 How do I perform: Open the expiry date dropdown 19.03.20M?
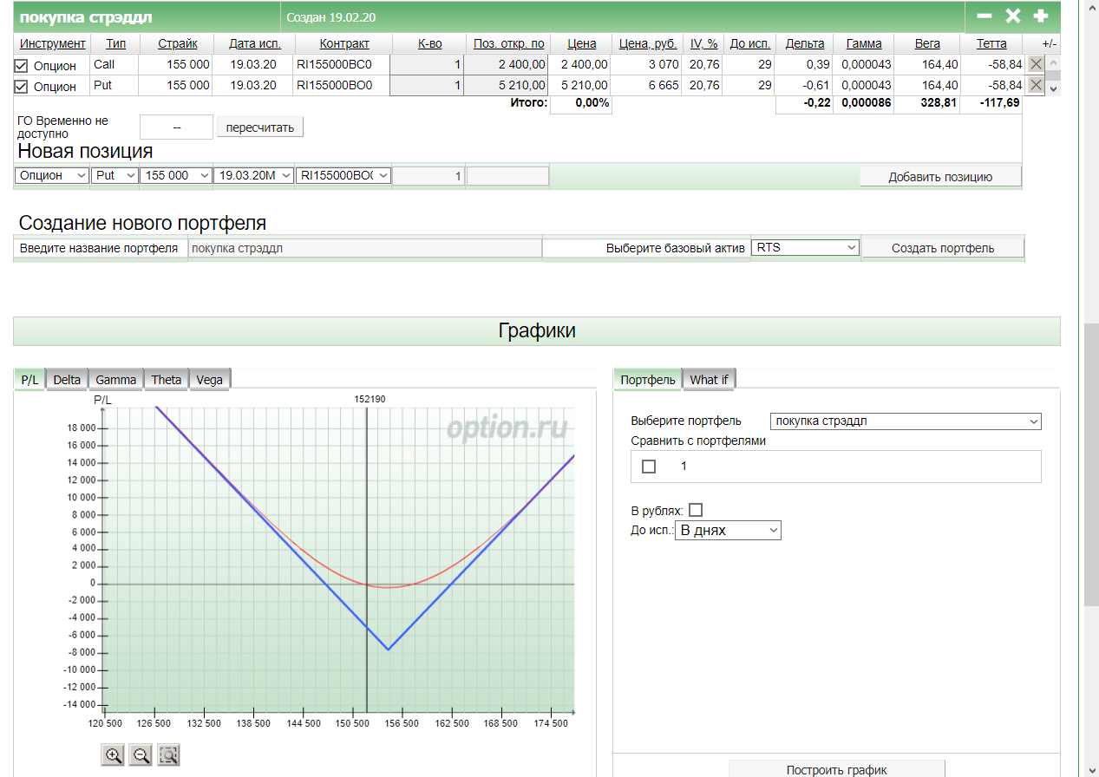253,175
